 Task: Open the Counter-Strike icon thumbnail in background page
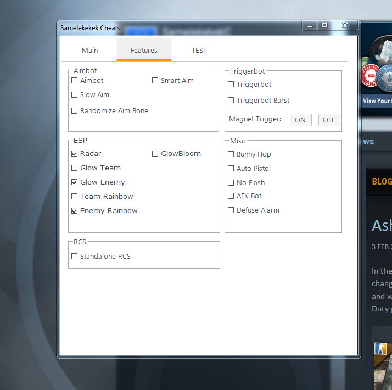click(x=380, y=348)
